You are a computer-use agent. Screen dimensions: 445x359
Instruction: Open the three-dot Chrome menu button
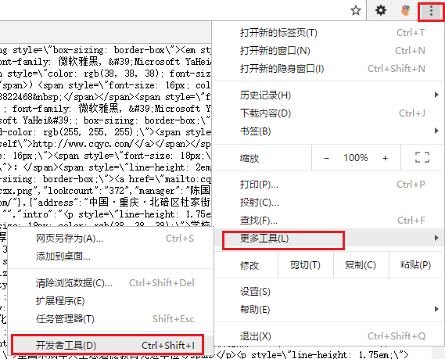(x=431, y=11)
